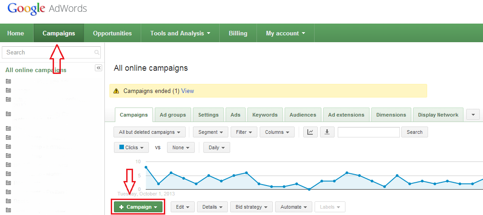Open the Daily interval dropdown
The image size is (483, 215).
click(x=217, y=147)
